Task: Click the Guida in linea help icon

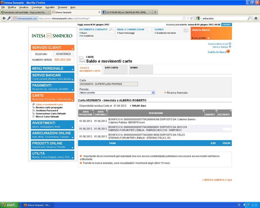Action: [x=228, y=51]
